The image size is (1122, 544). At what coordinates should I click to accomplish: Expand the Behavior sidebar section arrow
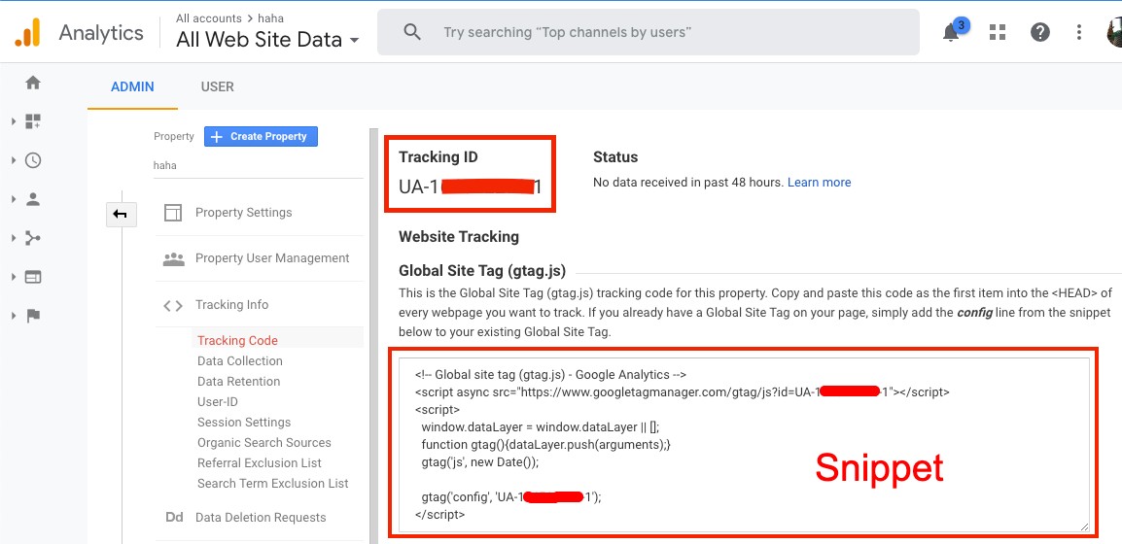click(14, 277)
